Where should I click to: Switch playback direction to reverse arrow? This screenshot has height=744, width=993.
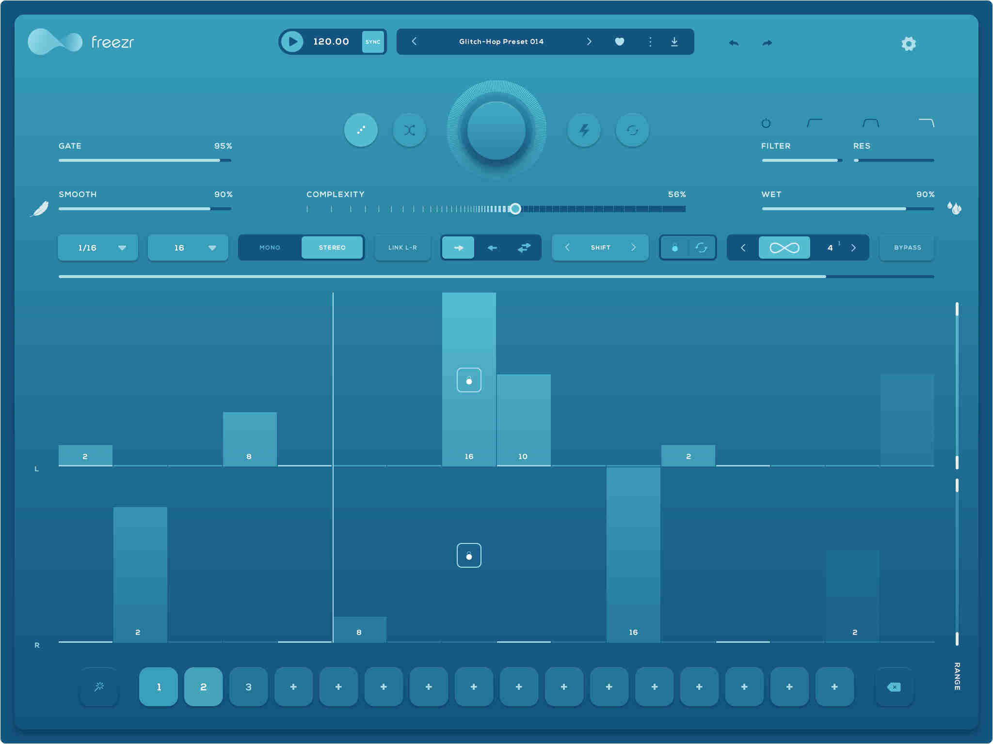[x=493, y=248]
